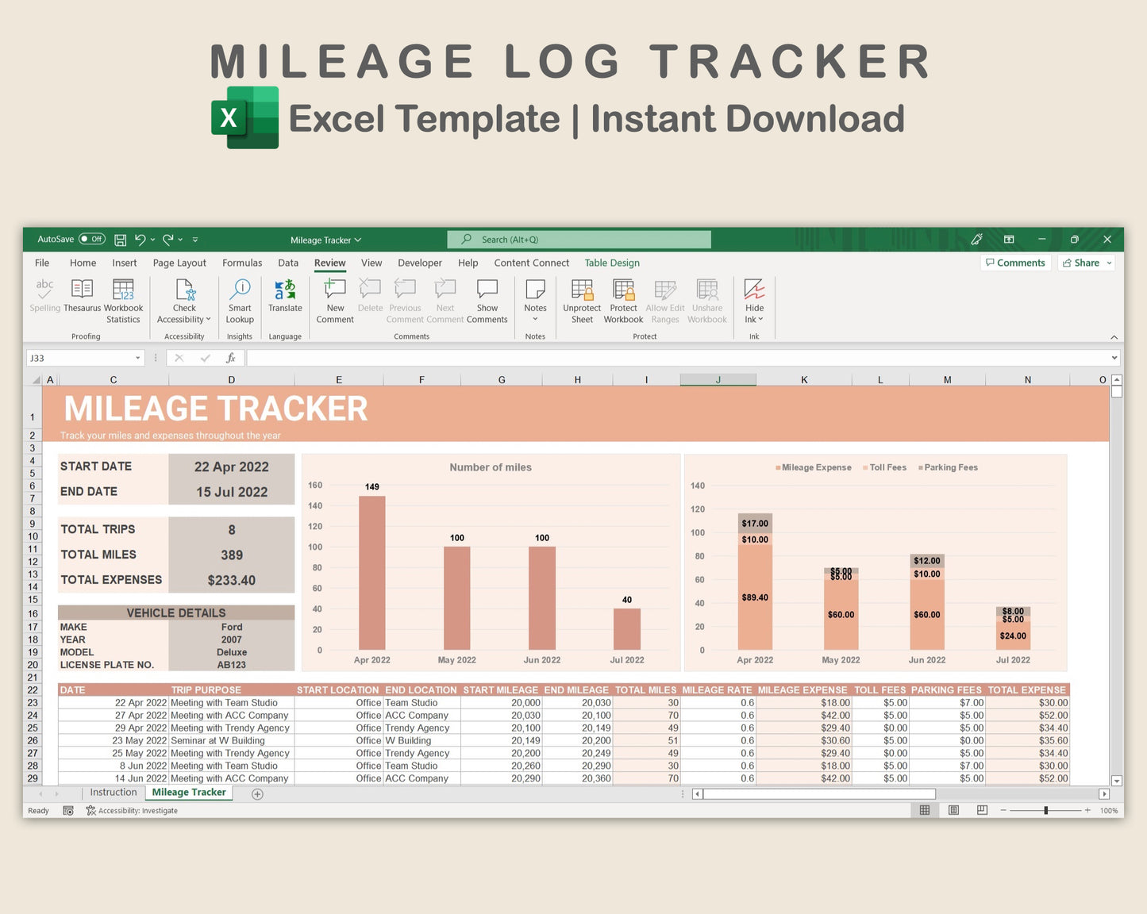The height and width of the screenshot is (914, 1147).
Task: Switch to Page Break Preview view
Action: 982,810
